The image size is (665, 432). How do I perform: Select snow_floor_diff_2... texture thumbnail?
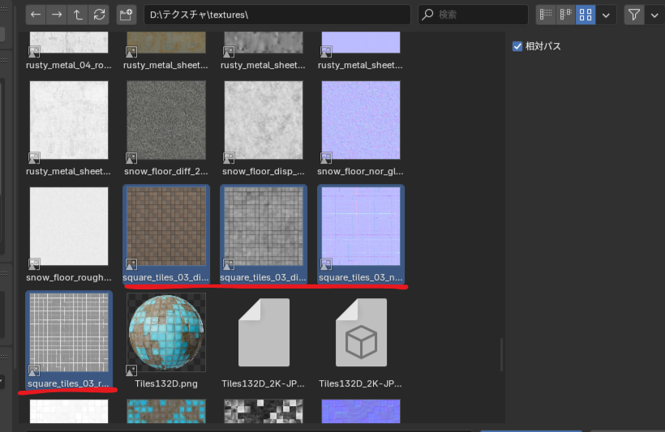point(166,120)
